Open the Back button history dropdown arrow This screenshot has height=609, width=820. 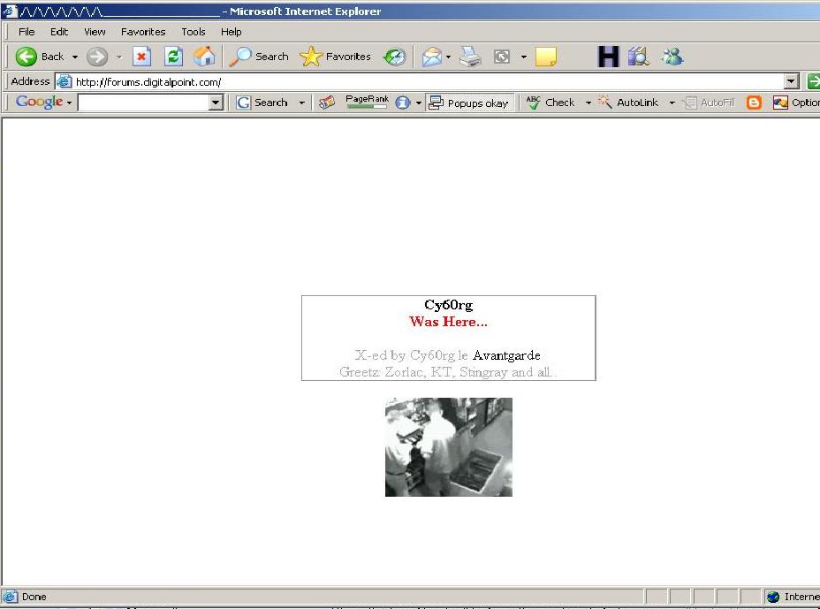pyautogui.click(x=75, y=57)
